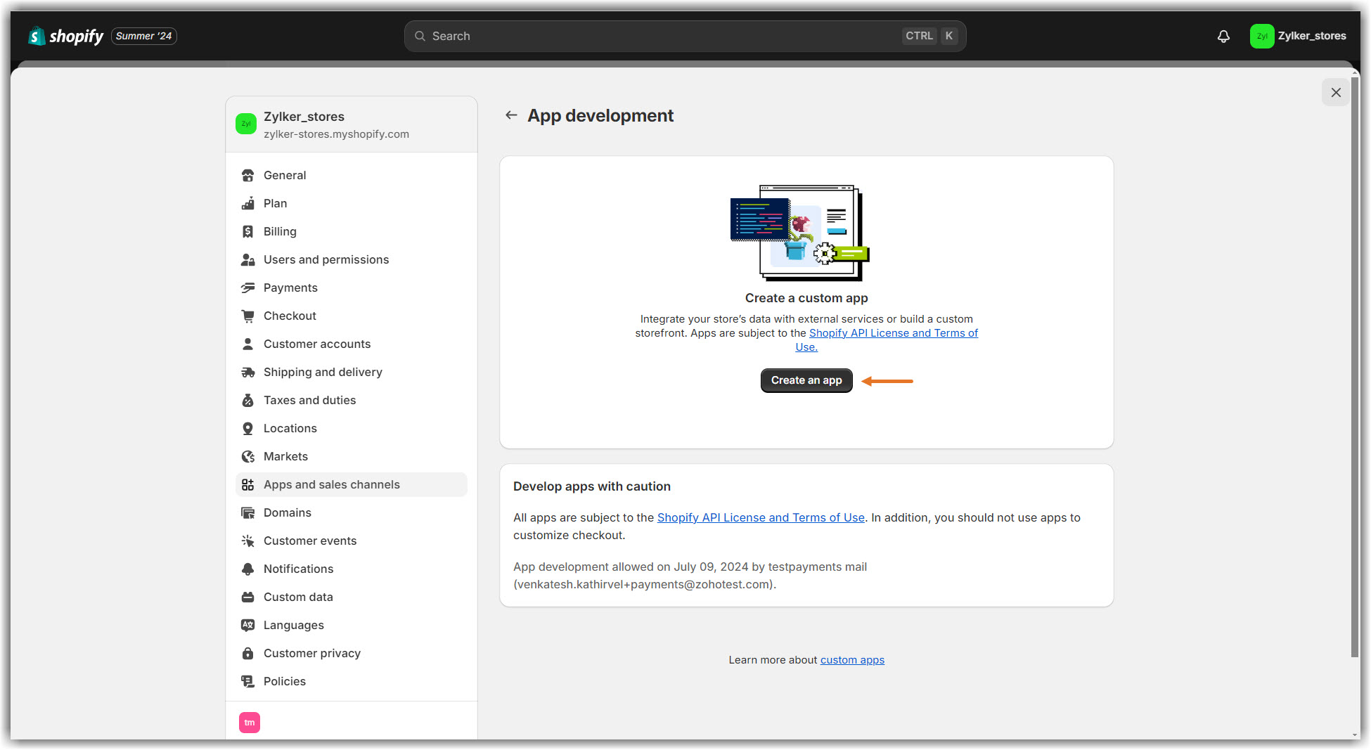Open Customer privacy settings

click(x=352, y=653)
